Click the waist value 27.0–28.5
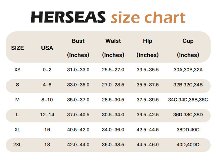 pos(113,85)
